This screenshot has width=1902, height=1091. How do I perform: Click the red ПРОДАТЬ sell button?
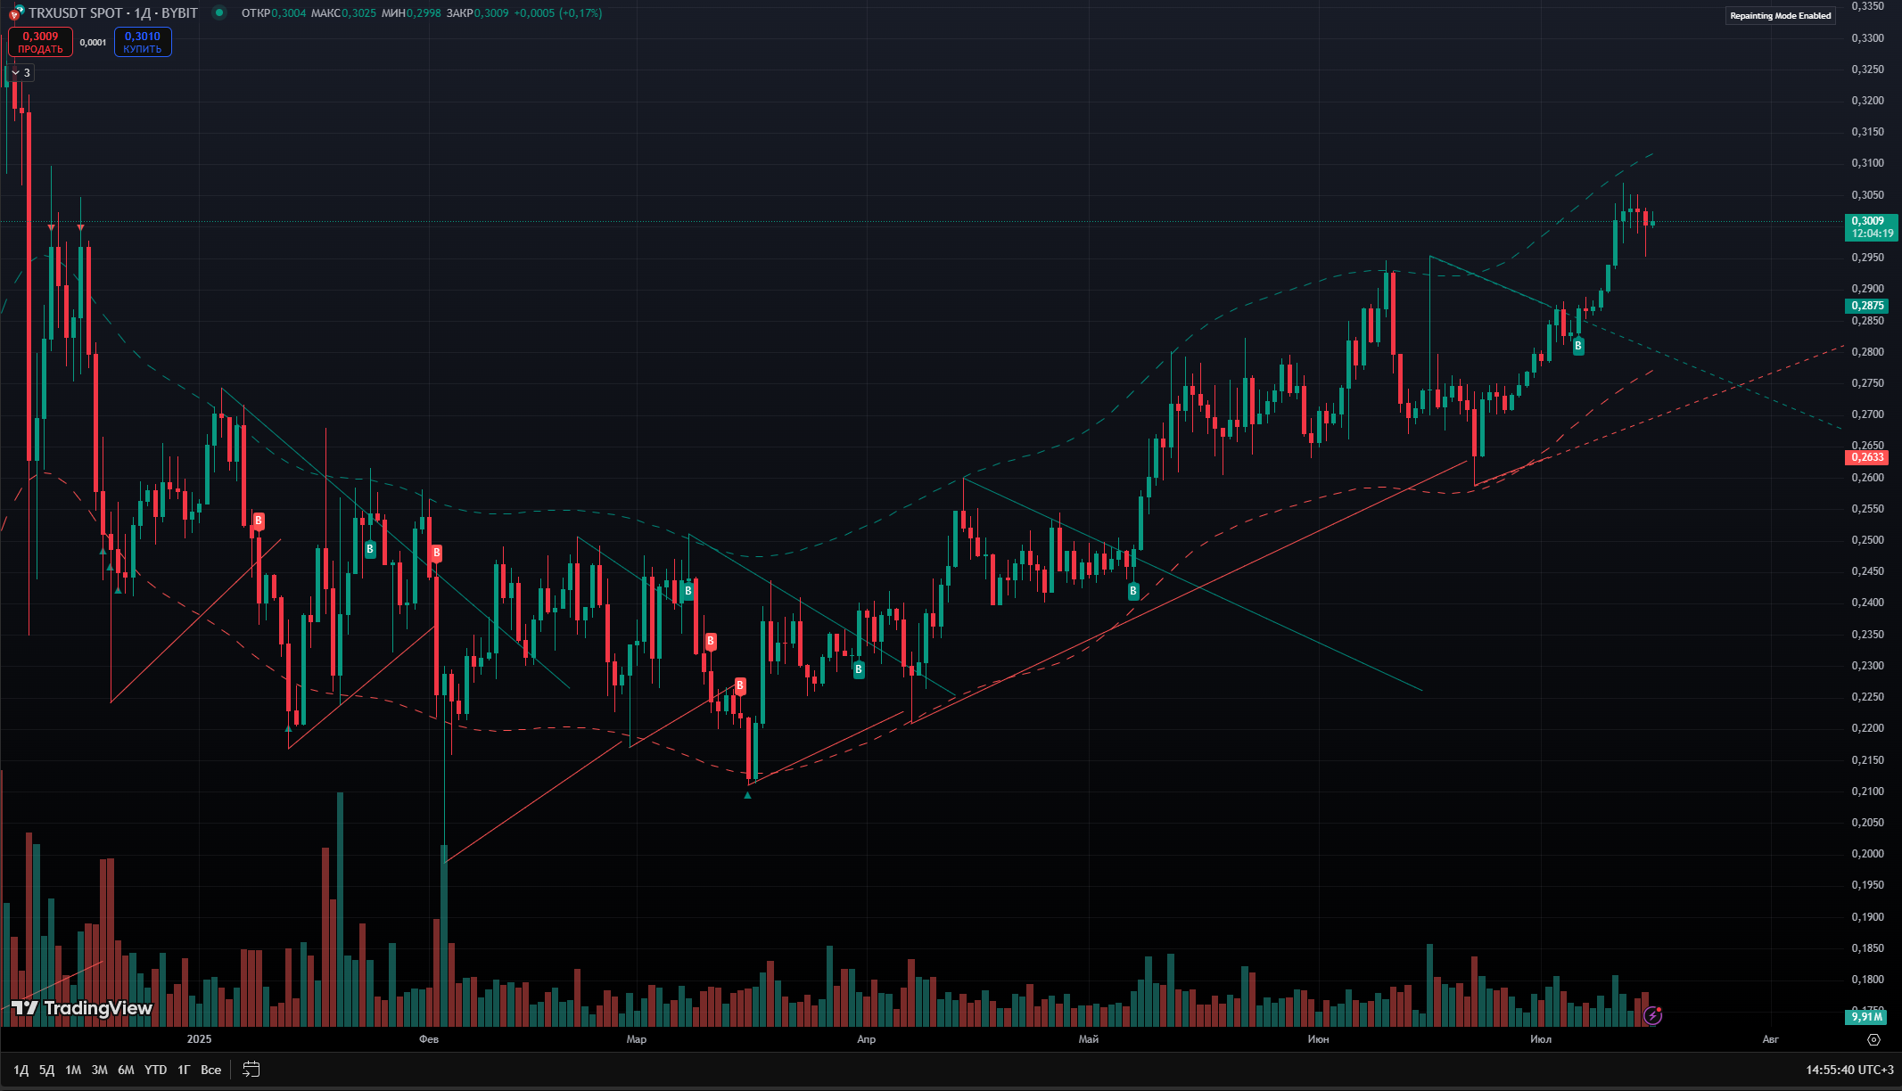40,42
